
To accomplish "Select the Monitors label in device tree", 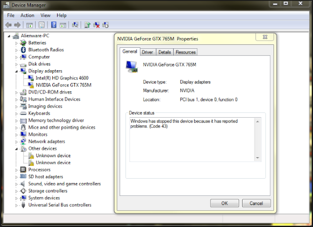I will [x=38, y=135].
